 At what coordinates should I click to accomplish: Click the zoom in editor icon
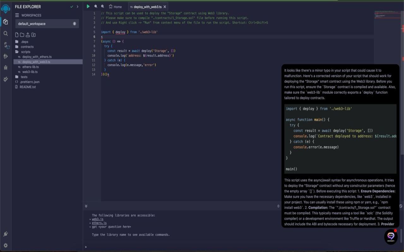[x=103, y=6]
